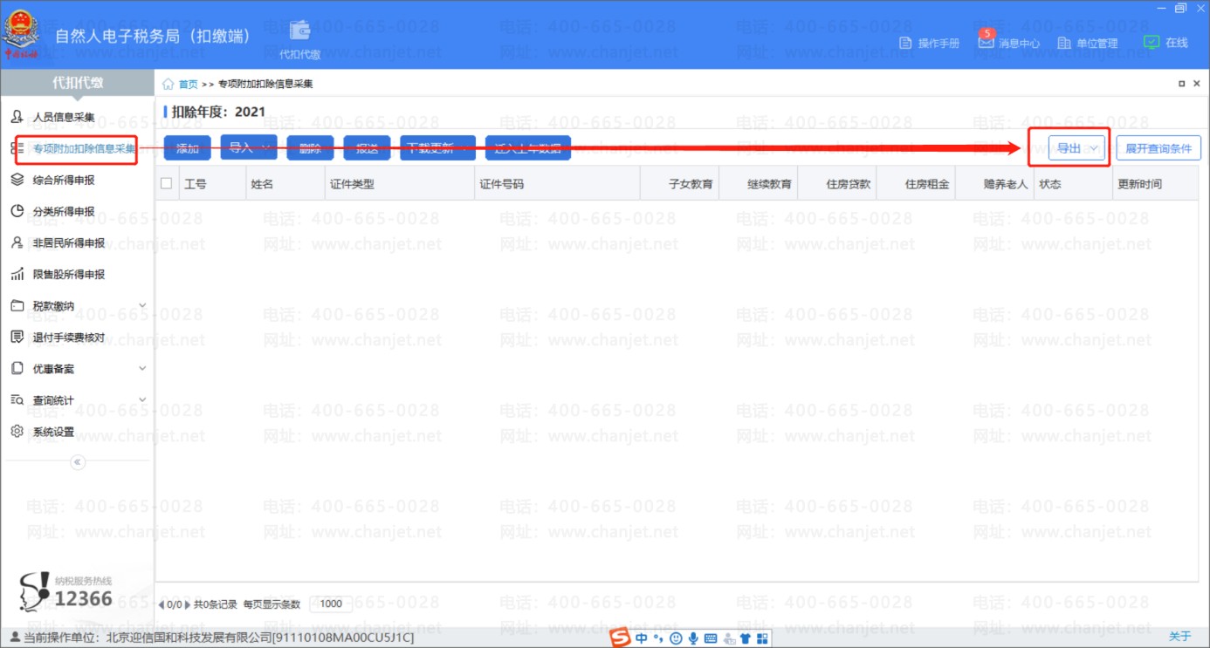Expand 税款缴纳 sidebar section

[142, 306]
